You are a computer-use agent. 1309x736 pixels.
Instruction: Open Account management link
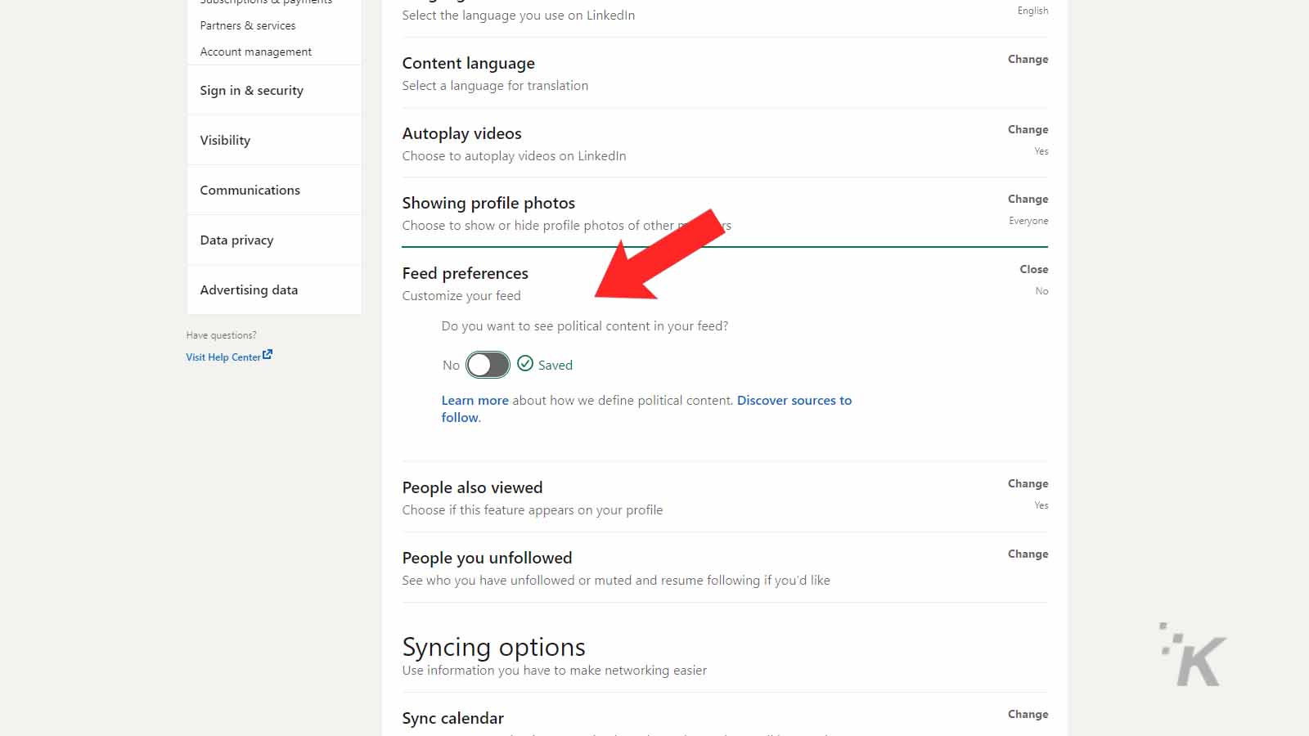click(255, 52)
